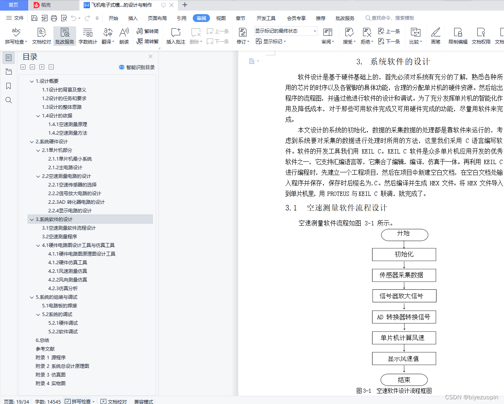Click the track changes (修订) icon
Image resolution: width=504 pixels, height=404 pixels.
(243, 32)
